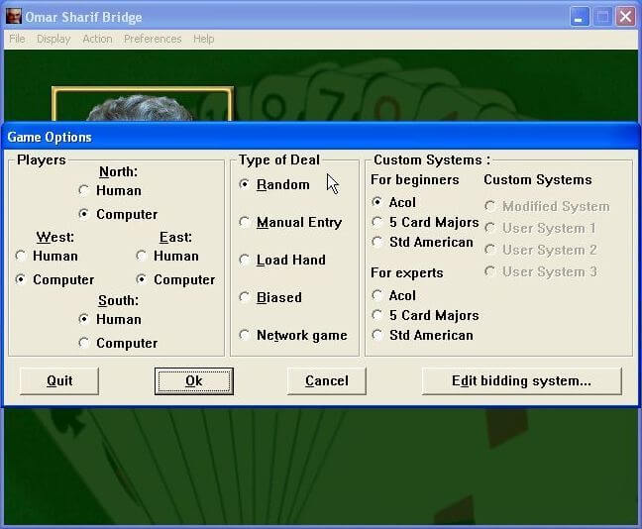Click the Quit button
642x529 pixels.
click(x=59, y=380)
